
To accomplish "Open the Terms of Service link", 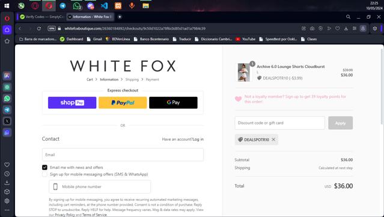I will coord(94,215).
